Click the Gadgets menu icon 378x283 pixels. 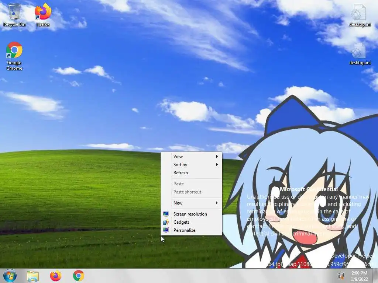click(x=166, y=222)
